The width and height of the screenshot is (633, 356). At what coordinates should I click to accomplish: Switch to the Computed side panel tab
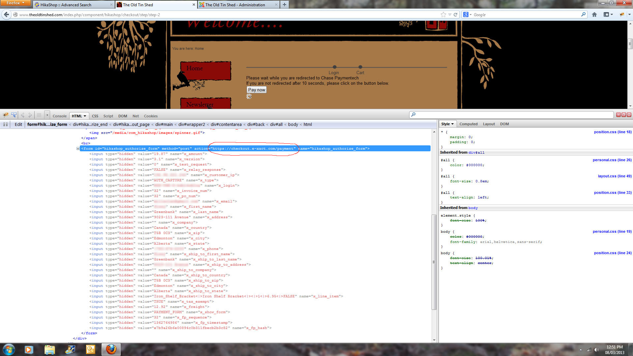pyautogui.click(x=468, y=124)
